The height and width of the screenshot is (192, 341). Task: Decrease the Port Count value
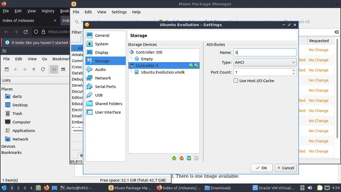coord(293,74)
